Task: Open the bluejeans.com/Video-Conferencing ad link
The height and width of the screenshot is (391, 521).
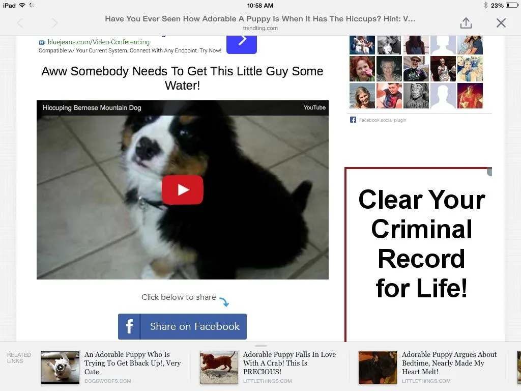Action: tap(98, 42)
